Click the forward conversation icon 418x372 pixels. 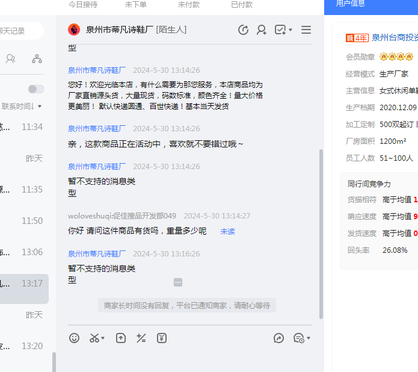click(278, 338)
